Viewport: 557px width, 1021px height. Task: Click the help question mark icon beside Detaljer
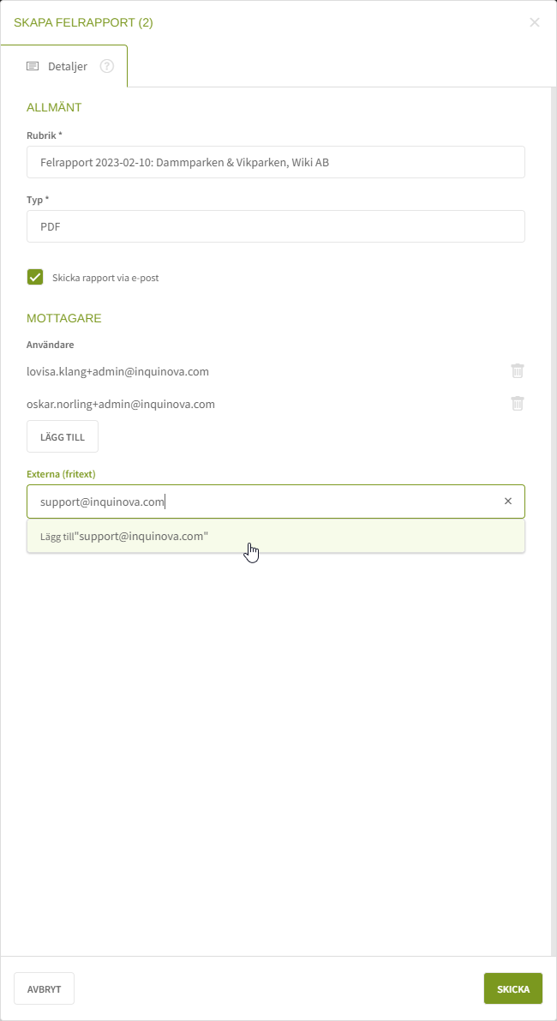pyautogui.click(x=107, y=66)
